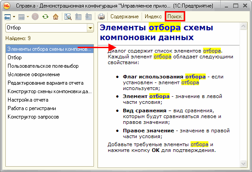The height and width of the screenshot is (172, 252).
Task: Select result Пользовательское поле-выбор
Action: pos(50,66)
